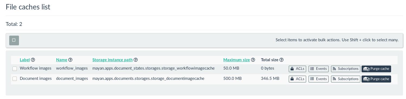Purge cache for Workflow images
The image size is (406, 99).
pyautogui.click(x=376, y=69)
